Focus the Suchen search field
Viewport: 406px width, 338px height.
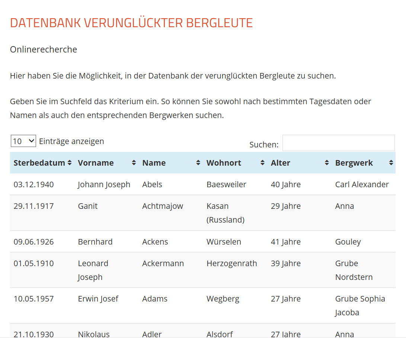pos(338,143)
